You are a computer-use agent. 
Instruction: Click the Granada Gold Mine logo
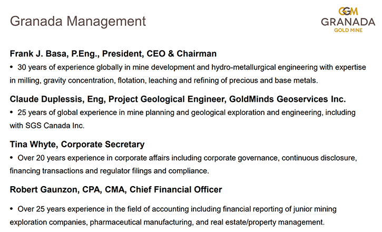click(348, 20)
